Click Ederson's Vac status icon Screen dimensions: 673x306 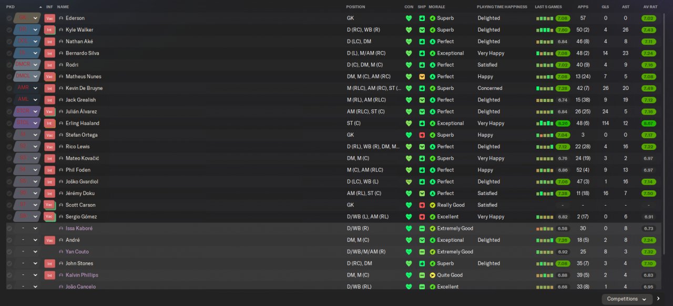tap(49, 18)
